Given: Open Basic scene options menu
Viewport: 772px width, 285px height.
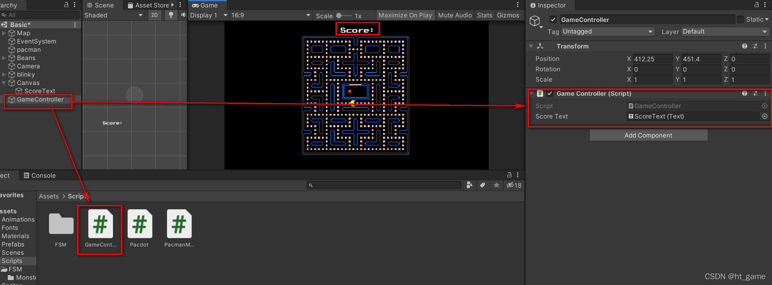Looking at the screenshot, I should tap(75, 25).
